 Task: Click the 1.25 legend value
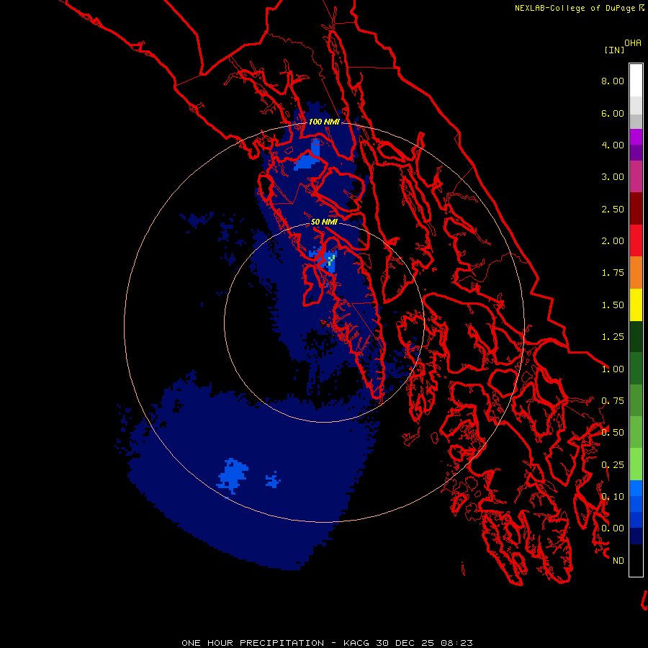613,337
